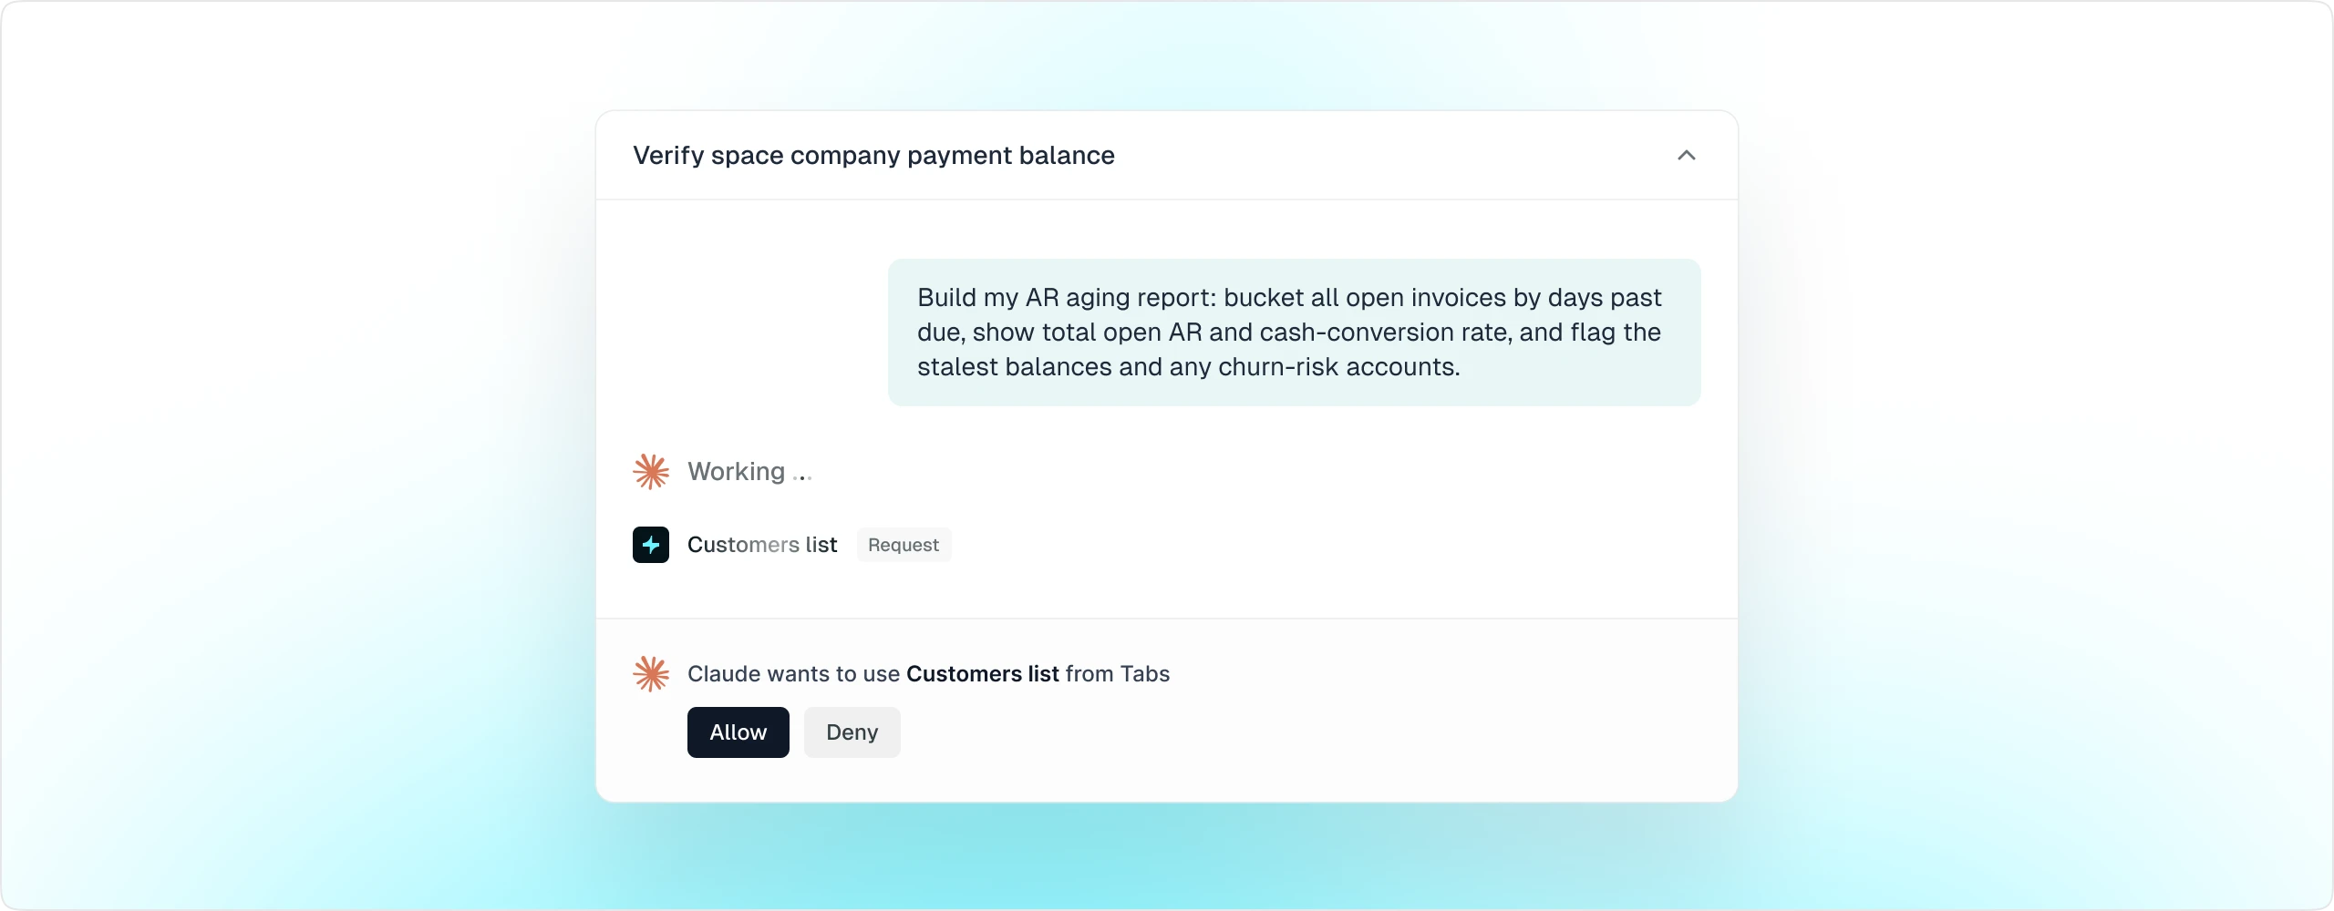Click the Tabs app icon beside Customers list
This screenshot has height=911, width=2334.
pos(651,545)
